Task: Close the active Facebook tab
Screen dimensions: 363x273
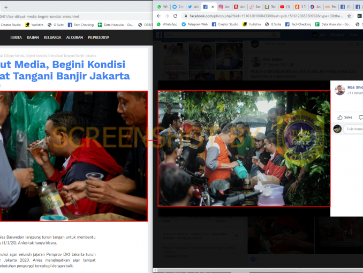Action: 213,7
